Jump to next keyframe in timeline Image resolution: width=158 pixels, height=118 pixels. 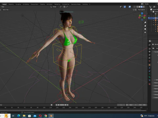click(65, 105)
